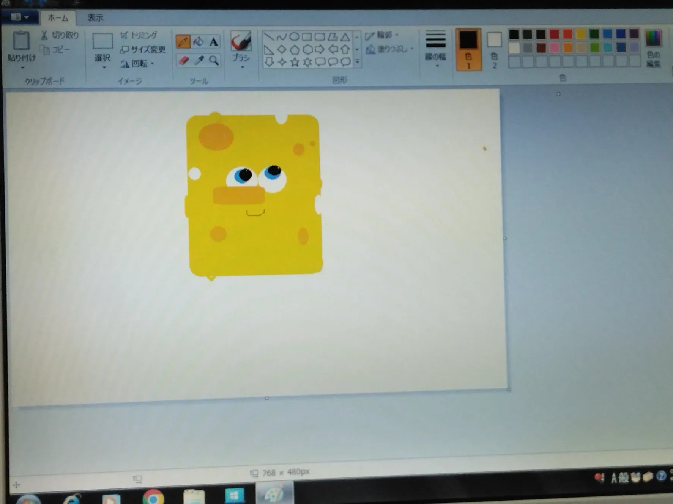Select the Color picker eyedropper tool
The width and height of the screenshot is (673, 504).
point(199,60)
